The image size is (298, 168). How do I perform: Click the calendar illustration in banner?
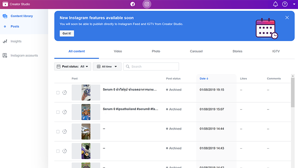(x=267, y=29)
